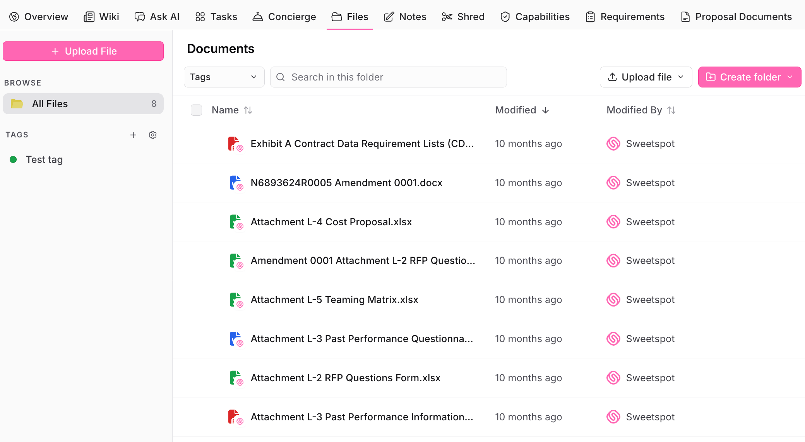Click Sweetspot avatar in L-5 Teaming Matrix row
The width and height of the screenshot is (805, 442).
pos(613,300)
